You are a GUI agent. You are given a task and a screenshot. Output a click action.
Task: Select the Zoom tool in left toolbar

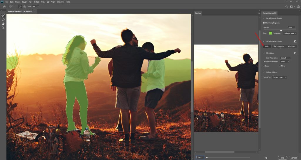(x=3, y=28)
